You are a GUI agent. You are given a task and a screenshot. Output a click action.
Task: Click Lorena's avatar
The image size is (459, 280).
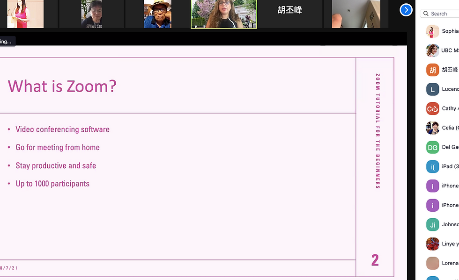tap(432, 263)
